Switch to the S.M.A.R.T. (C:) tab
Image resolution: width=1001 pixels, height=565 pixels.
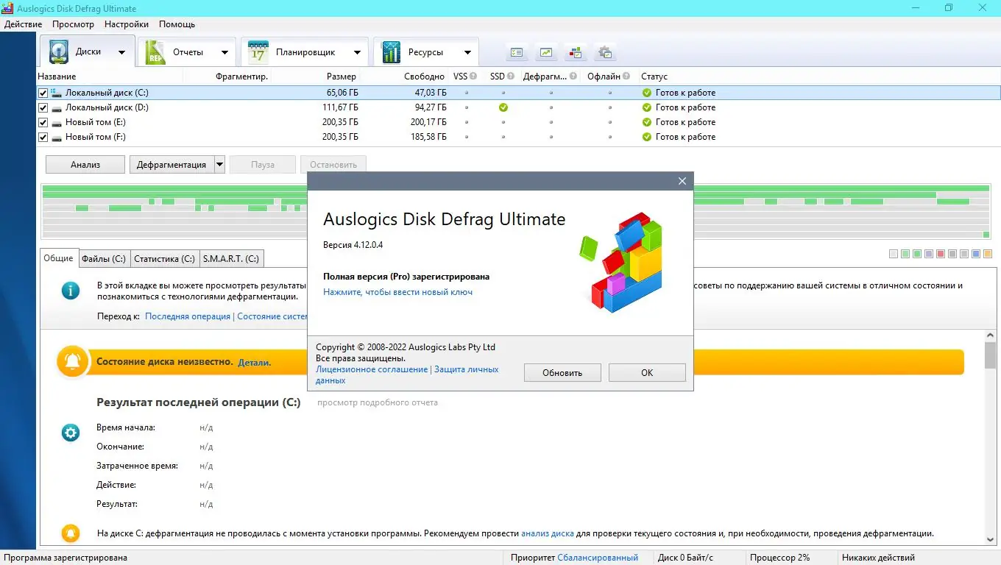[x=231, y=258]
